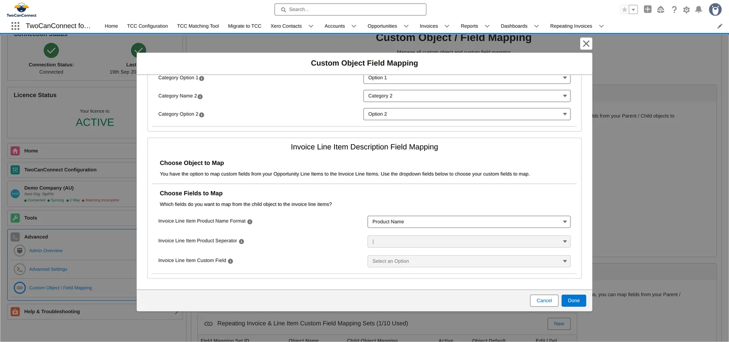729x342 pixels.
Task: Click the New mapping set button
Action: (x=559, y=324)
